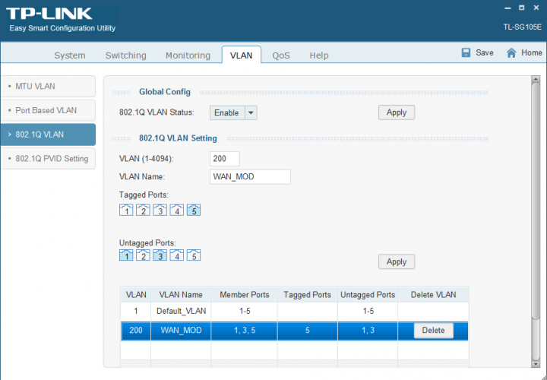Click the Member Ports column header
The width and height of the screenshot is (547, 380).
[x=245, y=295]
